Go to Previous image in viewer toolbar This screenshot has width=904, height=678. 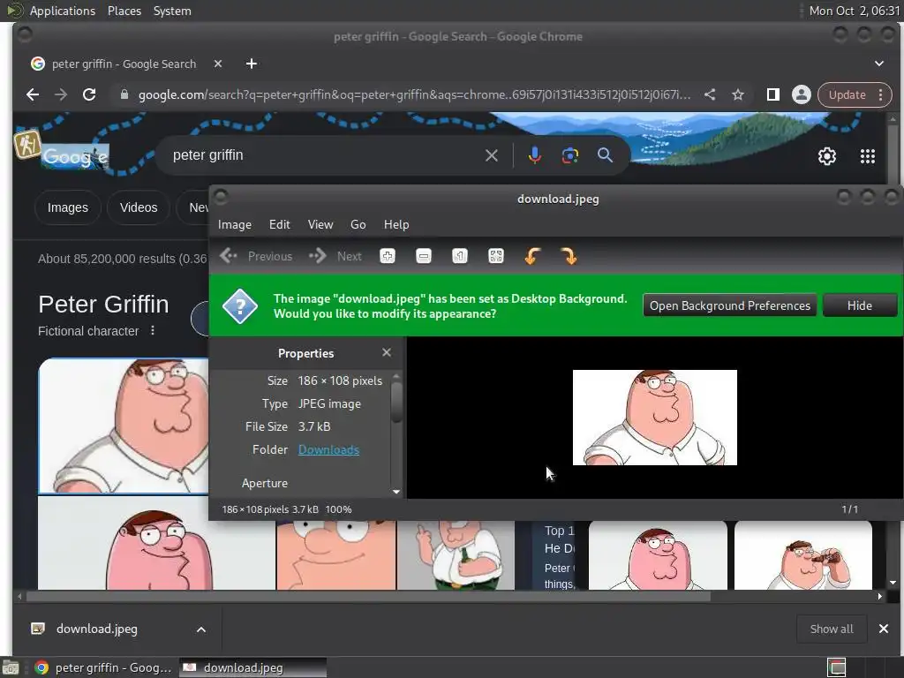pos(257,256)
